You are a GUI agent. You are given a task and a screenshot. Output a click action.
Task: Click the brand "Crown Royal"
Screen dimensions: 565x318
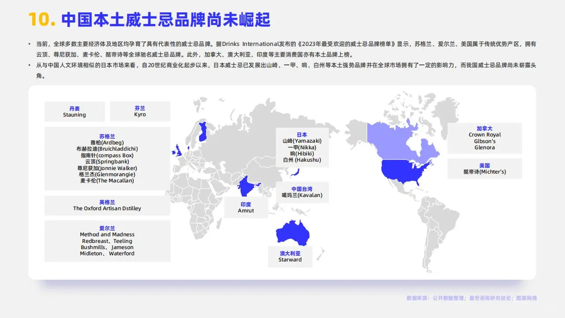[x=485, y=135]
